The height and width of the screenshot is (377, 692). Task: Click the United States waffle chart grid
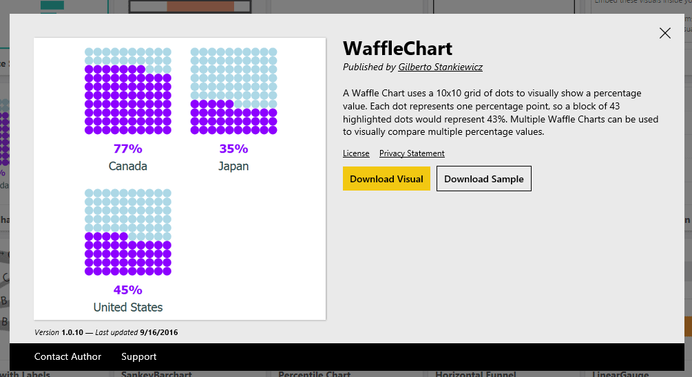128,232
